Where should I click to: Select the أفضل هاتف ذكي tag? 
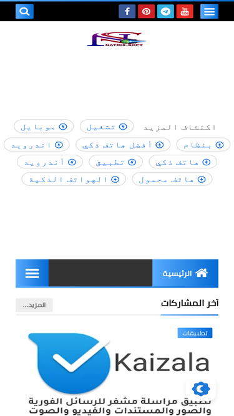click(x=123, y=145)
